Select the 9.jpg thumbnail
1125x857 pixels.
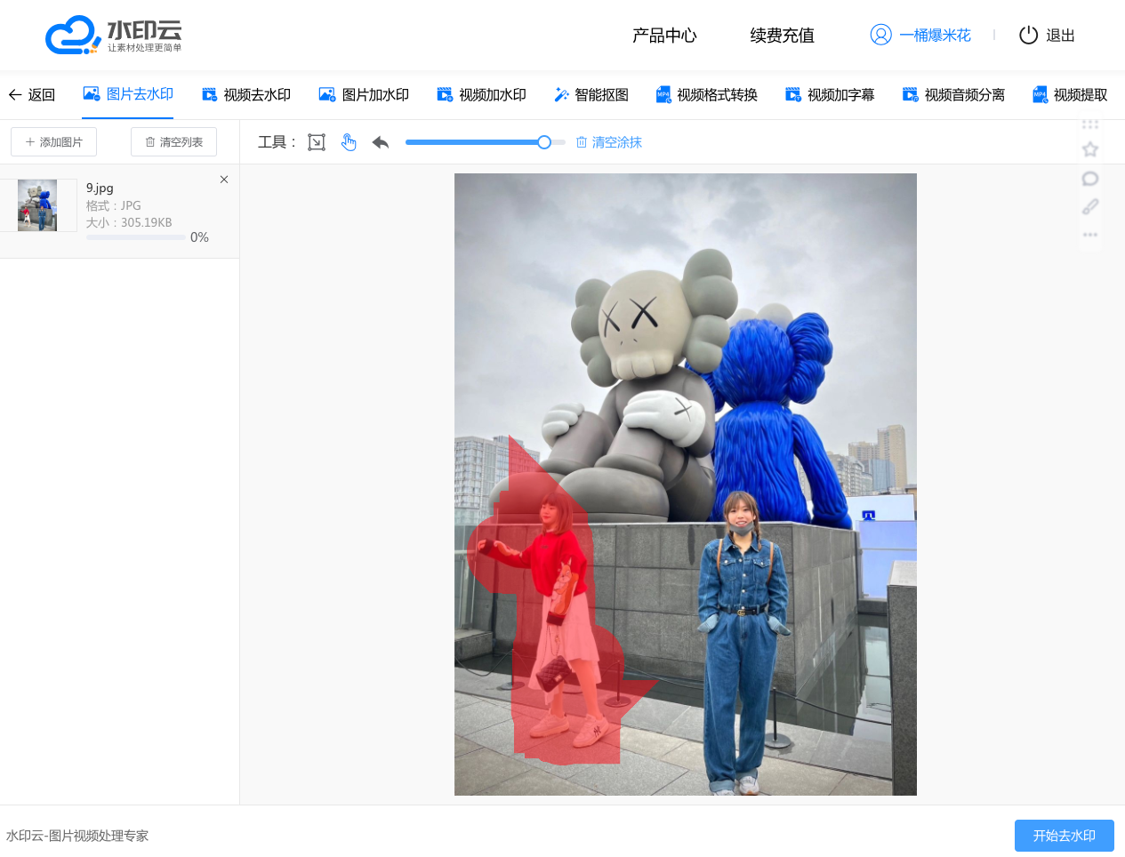click(x=37, y=205)
